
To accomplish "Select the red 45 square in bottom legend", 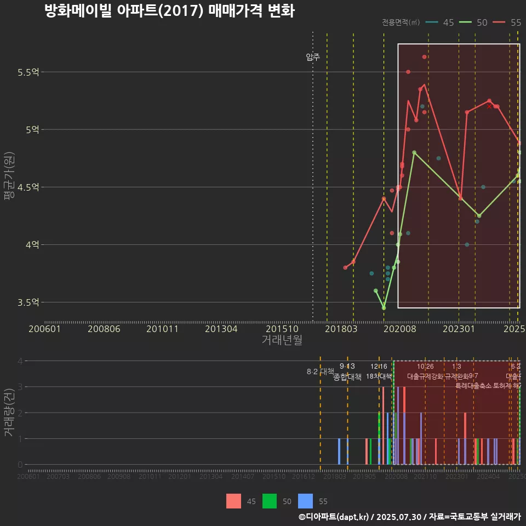I will click(x=233, y=501).
